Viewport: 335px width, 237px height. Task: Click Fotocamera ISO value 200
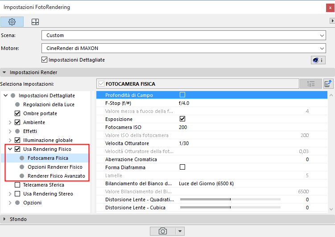(183, 127)
